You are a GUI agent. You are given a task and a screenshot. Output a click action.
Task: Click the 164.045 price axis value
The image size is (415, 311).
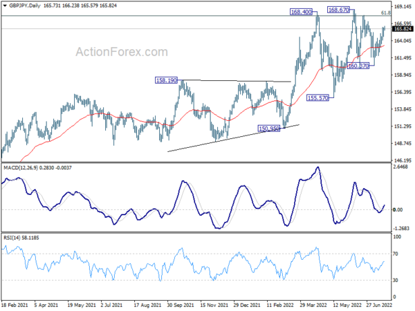[403, 41]
